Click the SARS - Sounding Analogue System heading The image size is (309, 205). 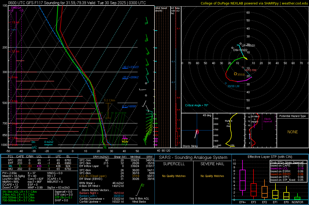coord(193,158)
